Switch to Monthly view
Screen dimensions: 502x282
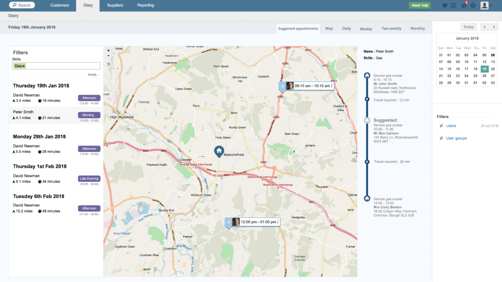point(418,28)
